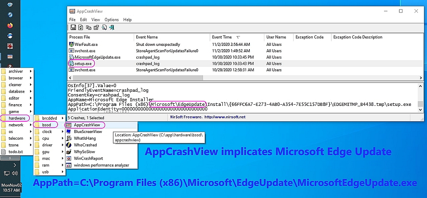
Task: Open the Edit menu
Action: 83,20
